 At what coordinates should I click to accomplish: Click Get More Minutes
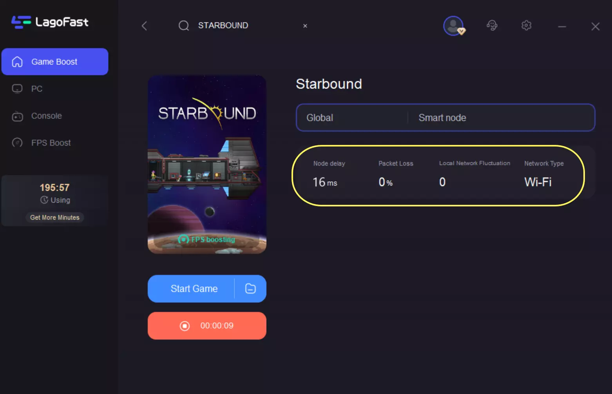pyautogui.click(x=55, y=217)
